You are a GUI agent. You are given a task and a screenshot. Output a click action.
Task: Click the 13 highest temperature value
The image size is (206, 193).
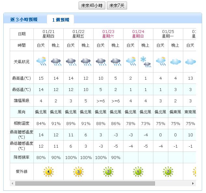coord(190,78)
